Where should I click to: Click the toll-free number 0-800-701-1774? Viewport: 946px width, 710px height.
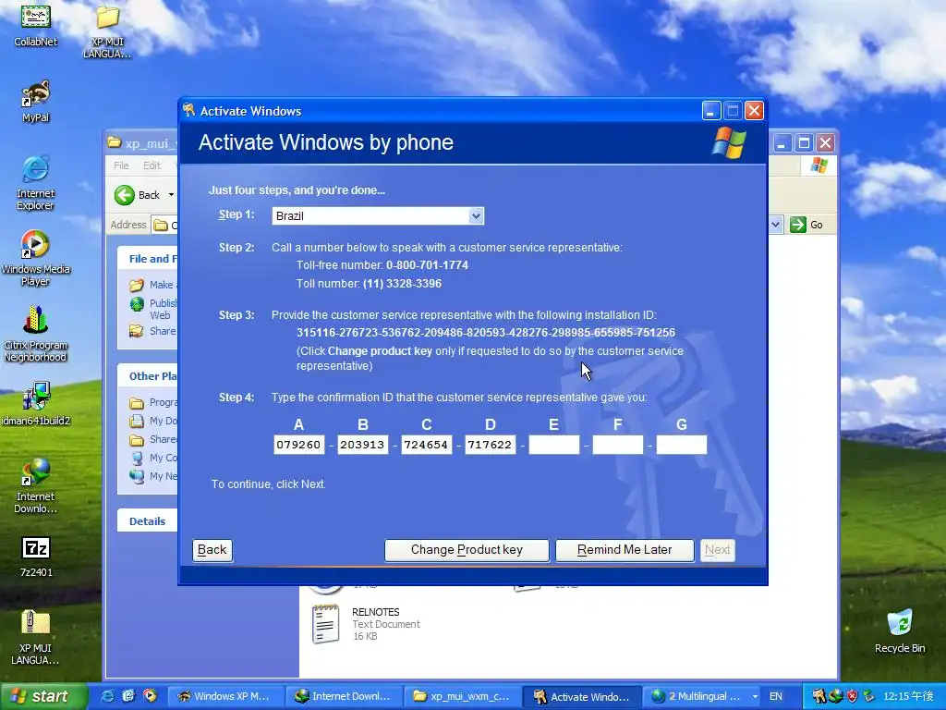[427, 265]
